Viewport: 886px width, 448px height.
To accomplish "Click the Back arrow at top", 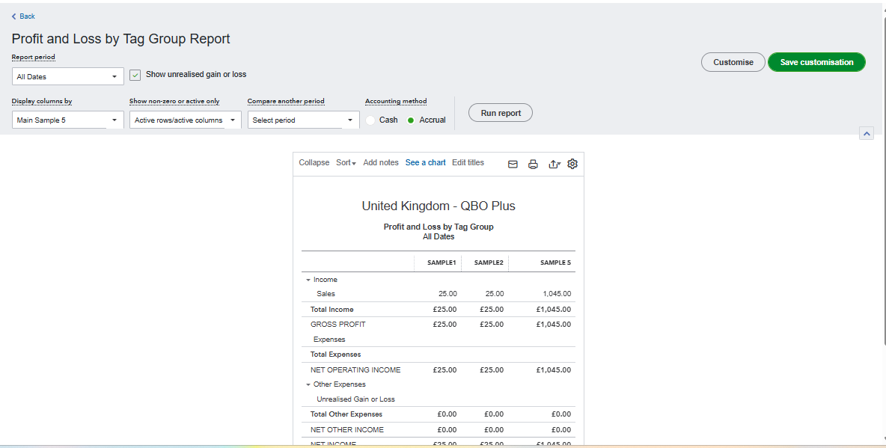I will point(23,16).
